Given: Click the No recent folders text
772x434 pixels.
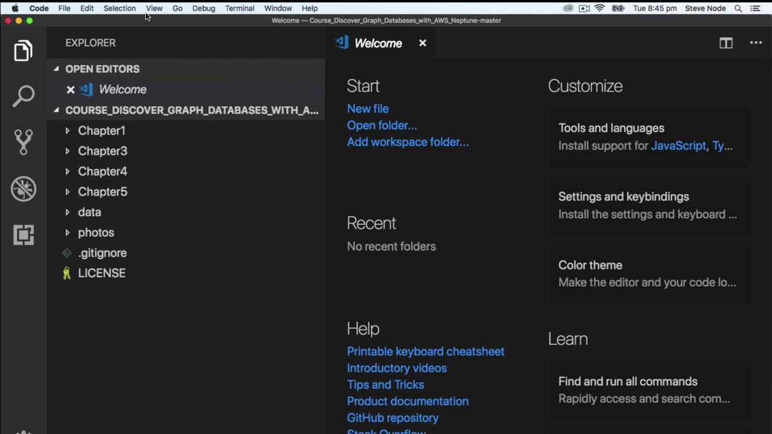Looking at the screenshot, I should (391, 247).
